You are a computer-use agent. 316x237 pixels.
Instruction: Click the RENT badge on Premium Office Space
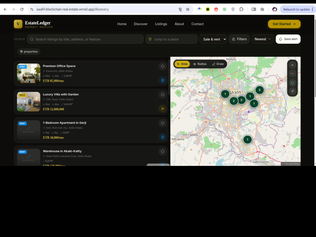click(x=22, y=67)
